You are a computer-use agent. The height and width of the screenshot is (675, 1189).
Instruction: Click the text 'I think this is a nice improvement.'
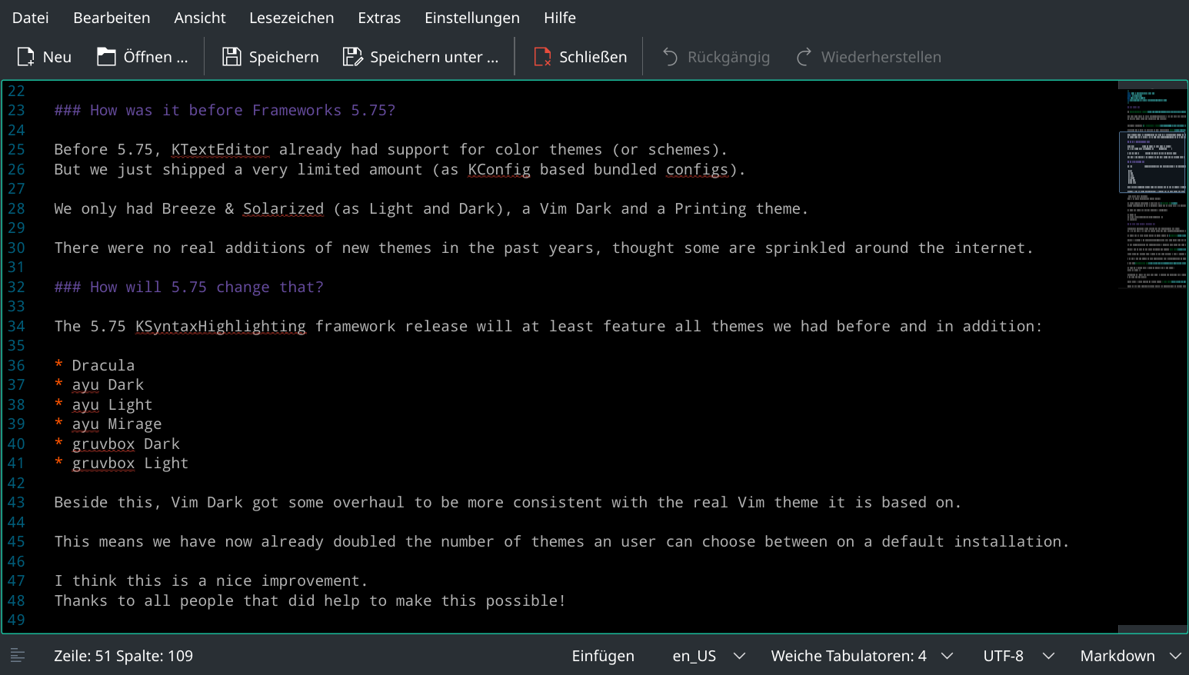click(211, 580)
